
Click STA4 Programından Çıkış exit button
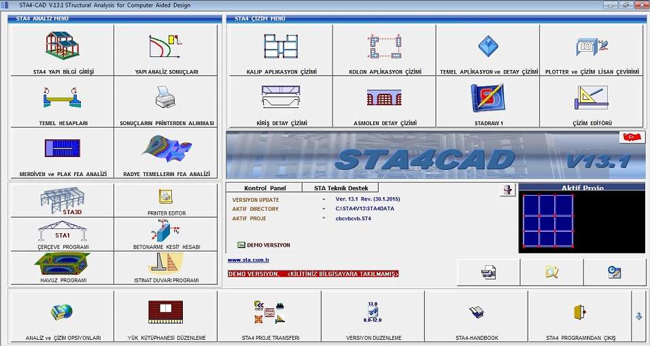coord(579,317)
